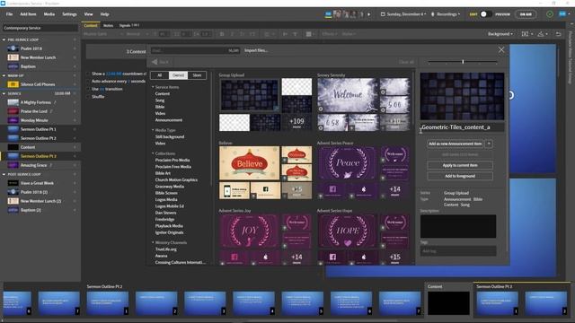Click the undo arrow icon in toolbar

coord(558,34)
